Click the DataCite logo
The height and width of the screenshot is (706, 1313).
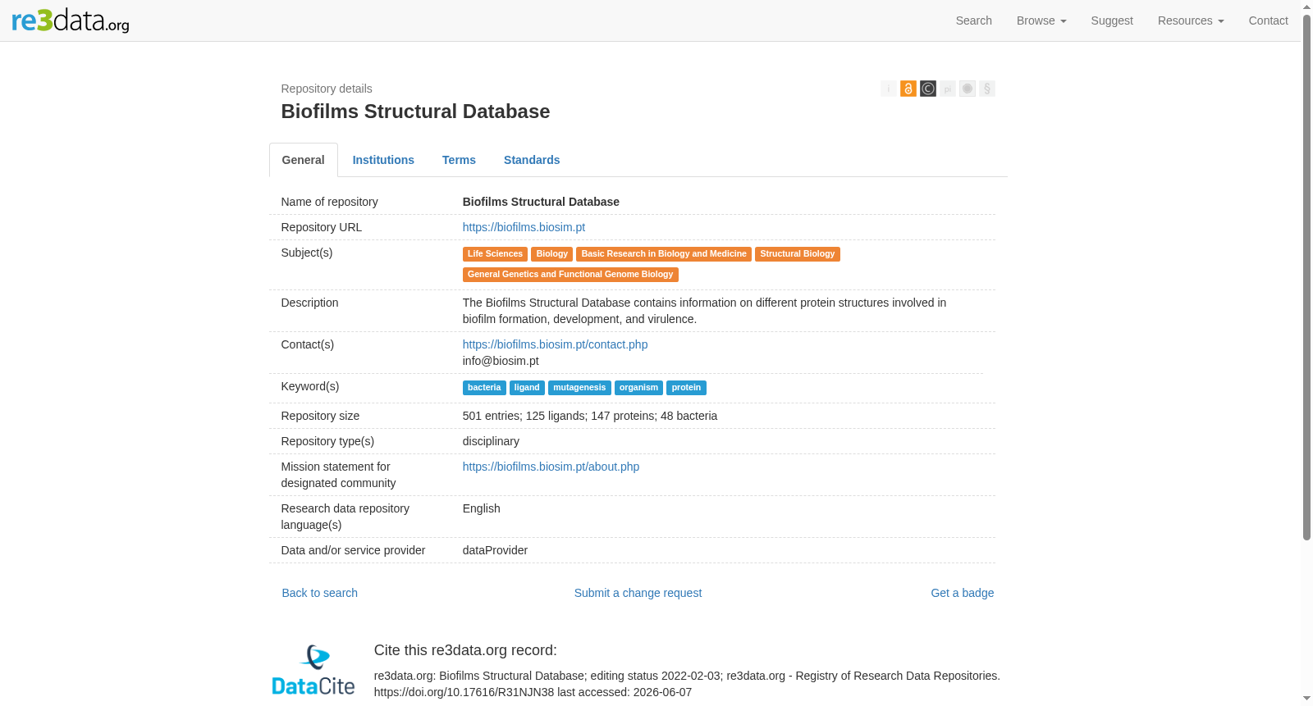click(313, 670)
